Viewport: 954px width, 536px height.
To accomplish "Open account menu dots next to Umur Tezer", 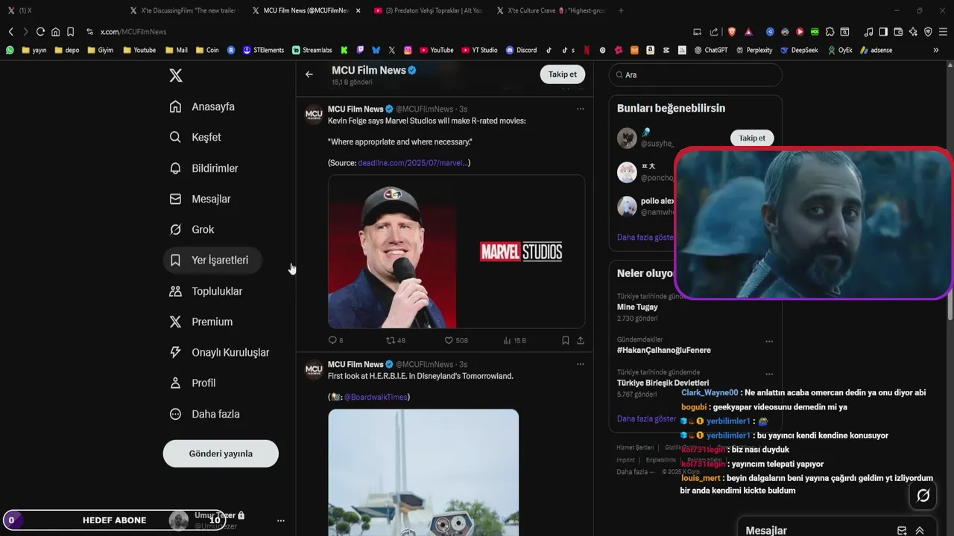I will click(x=281, y=520).
